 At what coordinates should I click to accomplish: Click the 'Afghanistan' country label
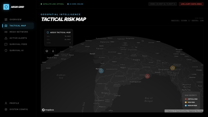point(105,42)
